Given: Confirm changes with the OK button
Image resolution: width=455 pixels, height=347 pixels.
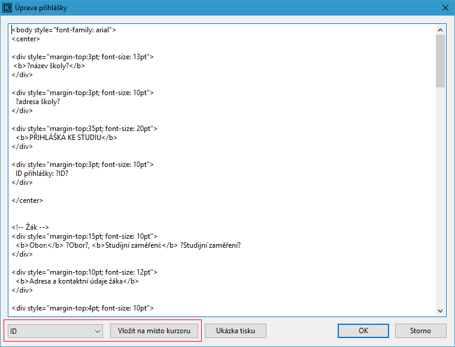Looking at the screenshot, I should point(363,331).
